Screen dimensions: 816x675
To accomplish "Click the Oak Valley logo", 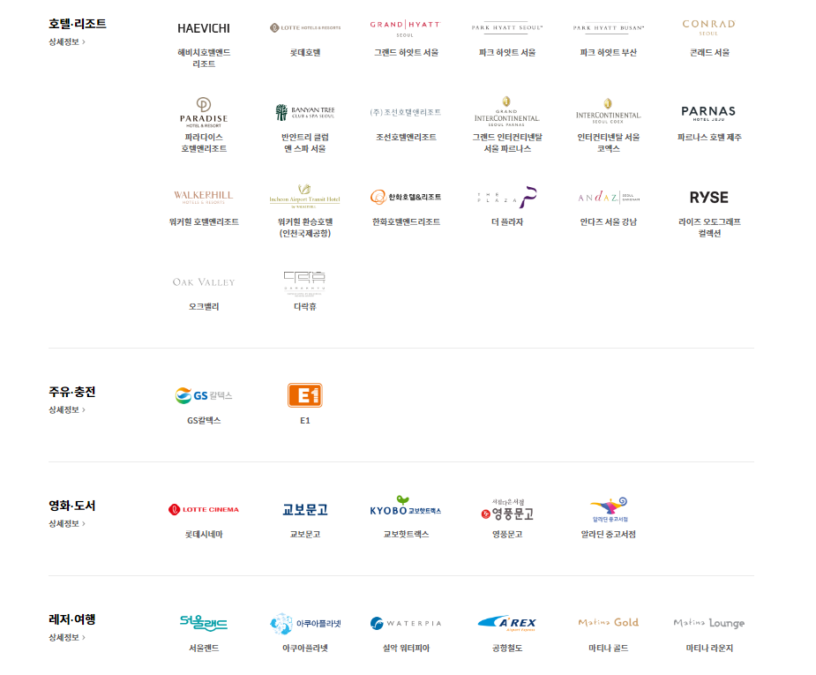I will point(204,282).
